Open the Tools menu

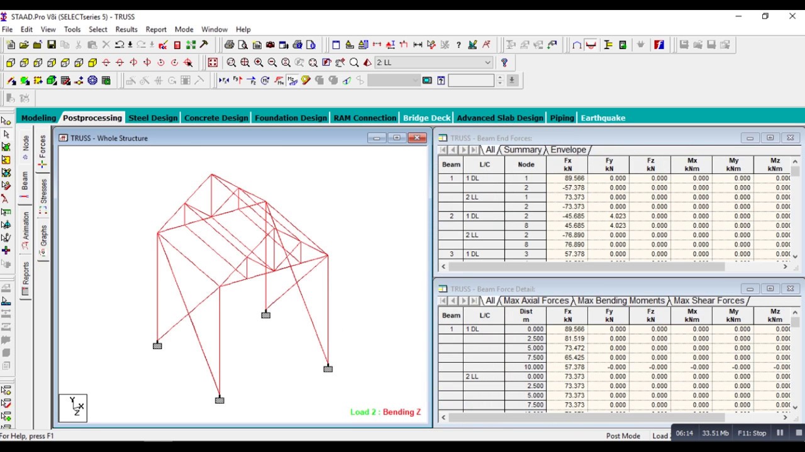[72, 29]
